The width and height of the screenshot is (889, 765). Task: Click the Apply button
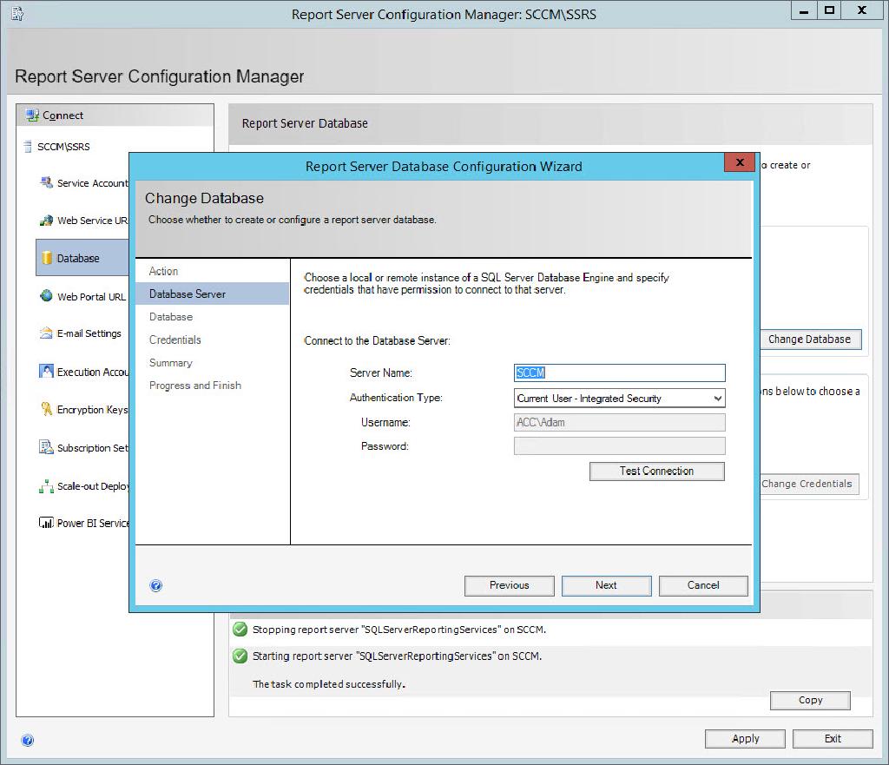click(x=745, y=738)
